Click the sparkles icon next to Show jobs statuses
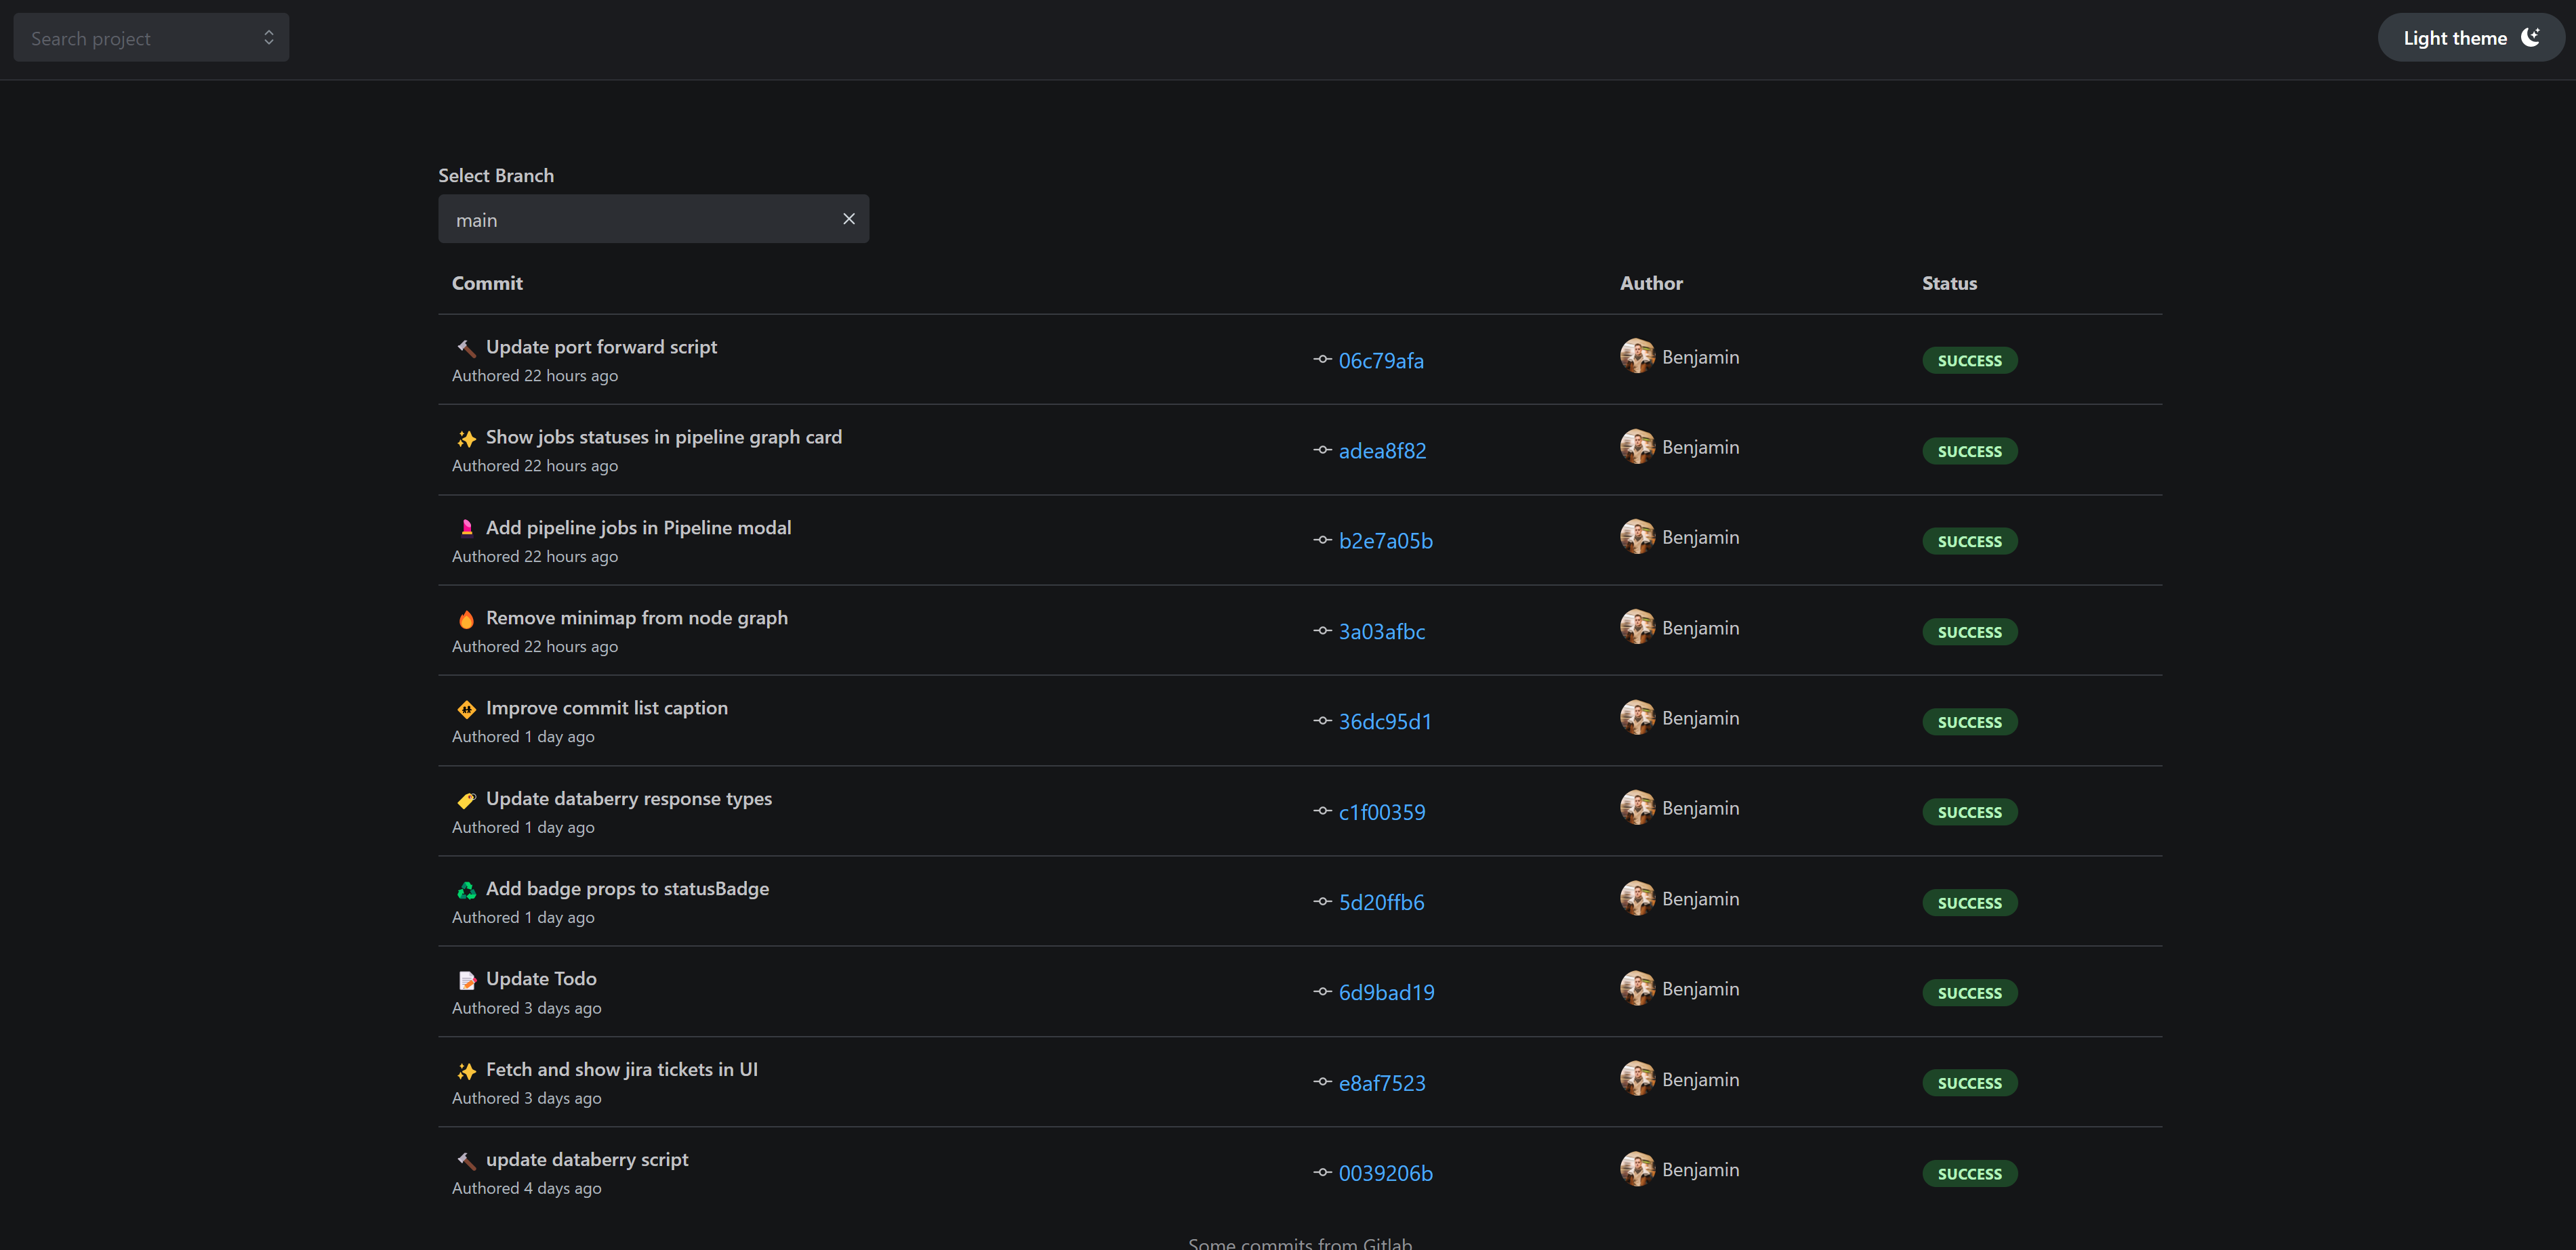 [x=466, y=437]
